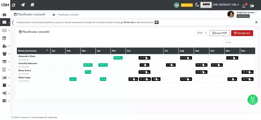Image resolution: width=261 pixels, height=120 pixels.
Task: Open the envelope mail section in sidebar
Action: 4,30
